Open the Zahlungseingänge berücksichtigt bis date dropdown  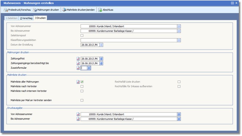click(101, 63)
